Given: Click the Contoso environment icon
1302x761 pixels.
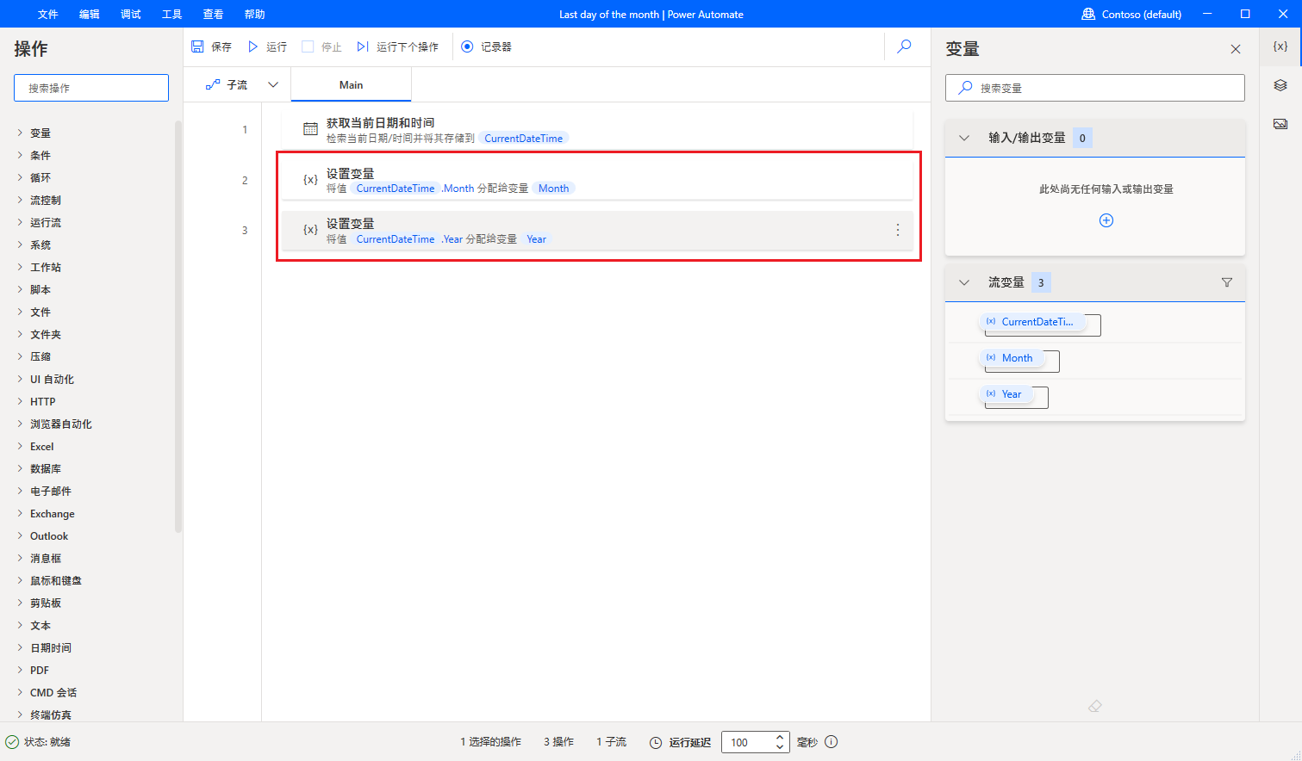Looking at the screenshot, I should (x=1088, y=14).
